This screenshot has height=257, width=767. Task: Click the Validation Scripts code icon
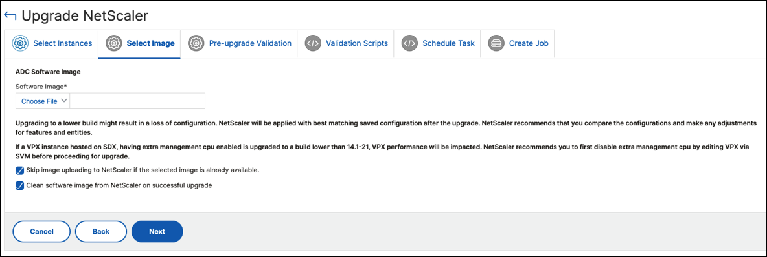tap(313, 43)
